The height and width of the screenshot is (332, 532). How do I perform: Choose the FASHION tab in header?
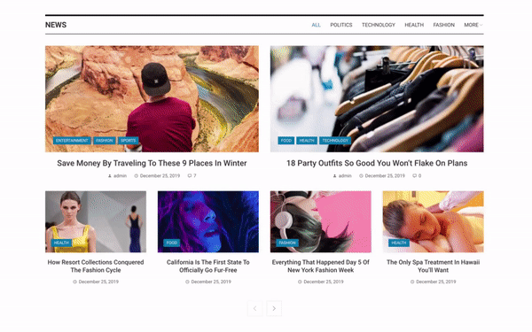pos(444,25)
